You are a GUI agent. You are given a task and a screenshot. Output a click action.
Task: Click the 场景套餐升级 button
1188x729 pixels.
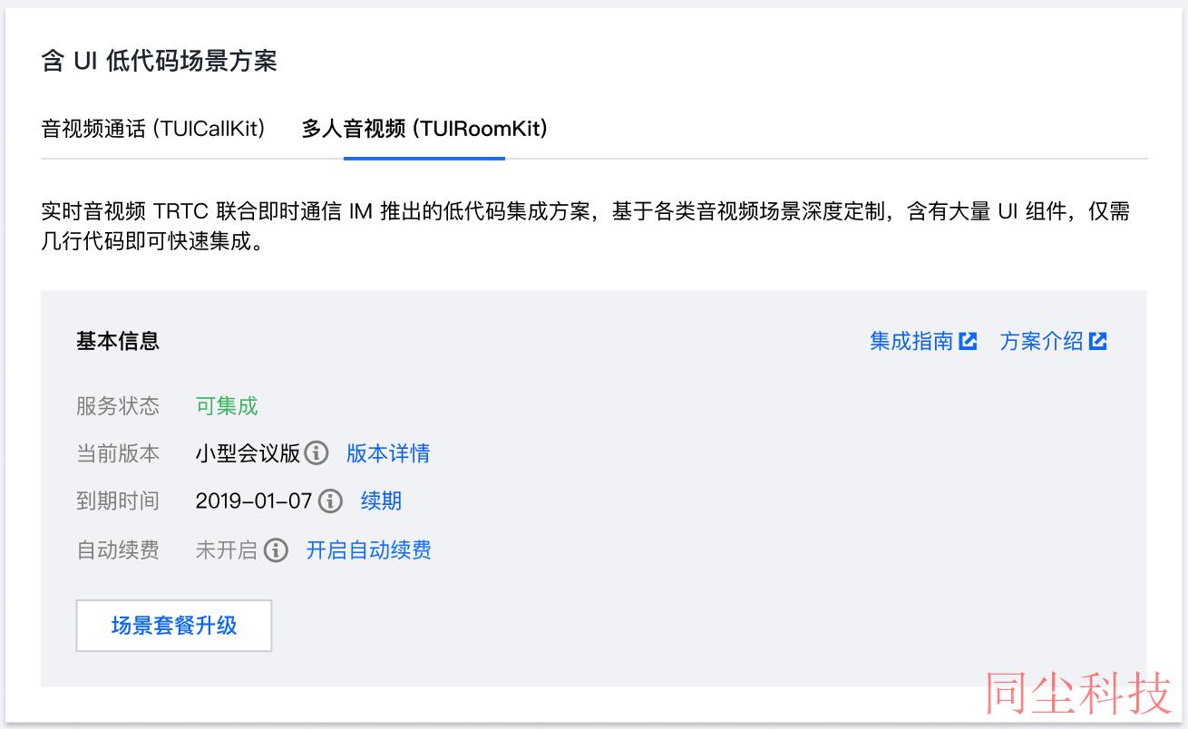[174, 625]
